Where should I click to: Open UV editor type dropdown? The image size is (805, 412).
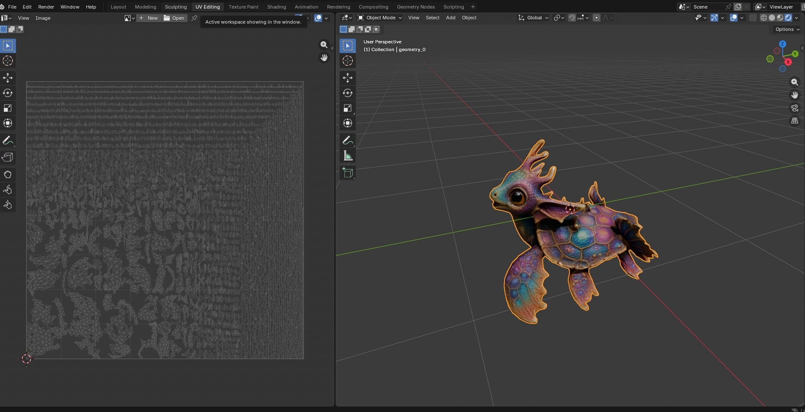click(6, 18)
